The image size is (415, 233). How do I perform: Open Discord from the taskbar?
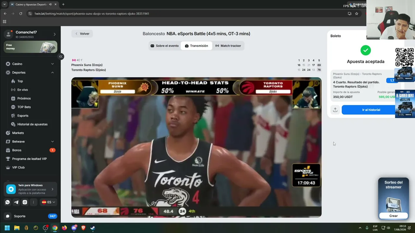point(74,228)
